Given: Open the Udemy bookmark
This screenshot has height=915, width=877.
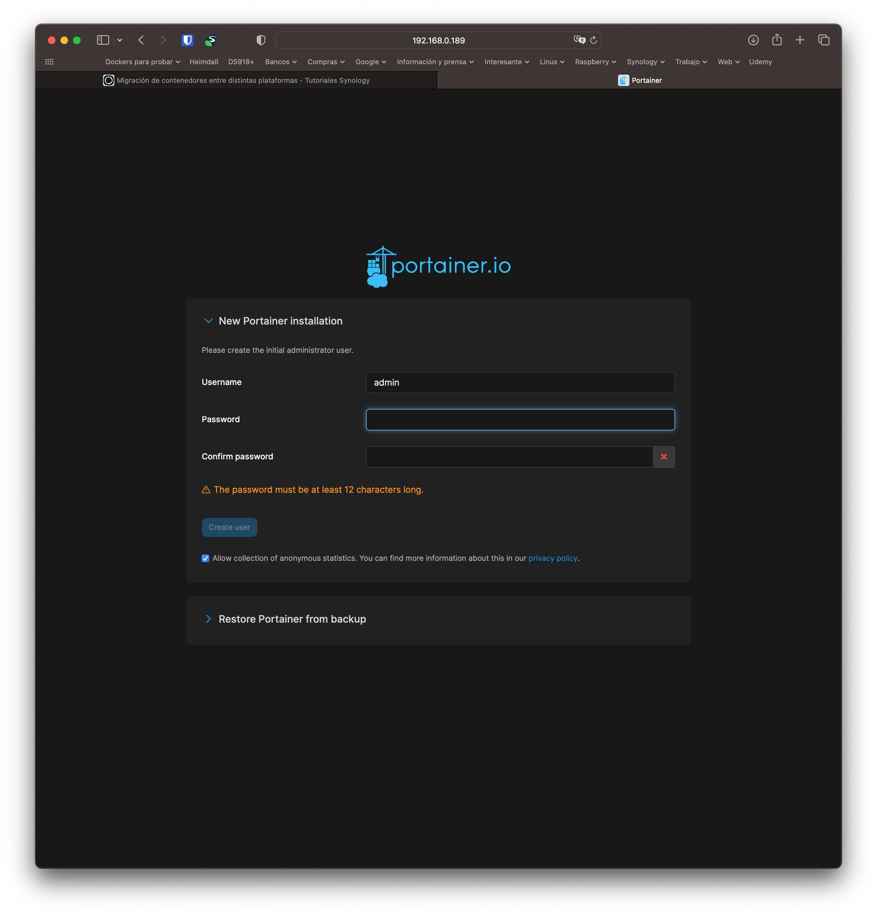Looking at the screenshot, I should coord(760,61).
